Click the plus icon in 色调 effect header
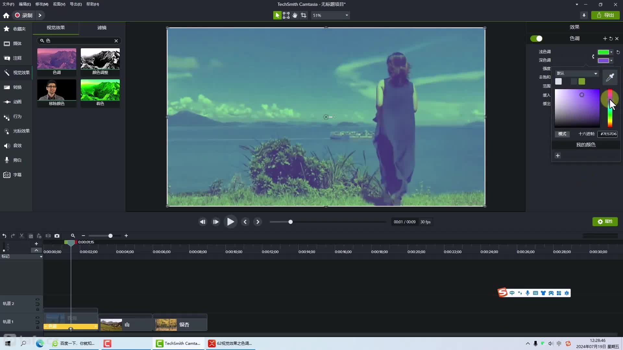623x350 pixels. click(x=605, y=39)
